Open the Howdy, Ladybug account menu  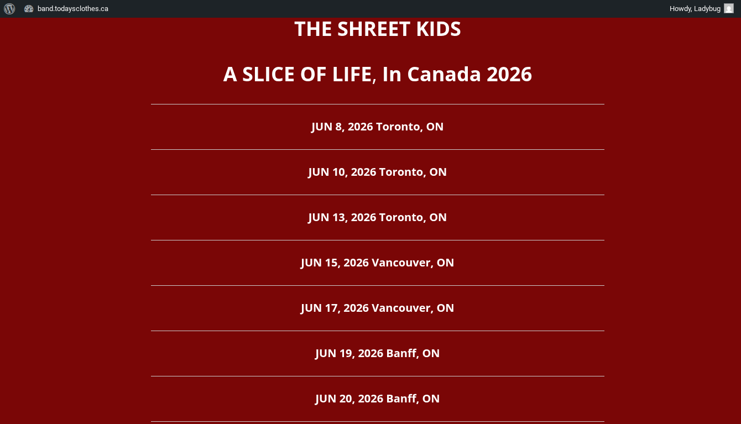tap(695, 9)
